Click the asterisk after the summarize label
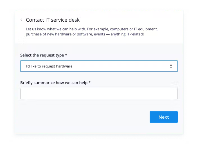 pos(90,83)
